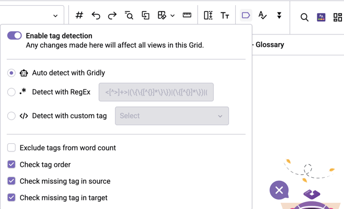Viewport: 344px width, 209px height.
Task: Click the RegEx pattern input field
Action: point(156,92)
